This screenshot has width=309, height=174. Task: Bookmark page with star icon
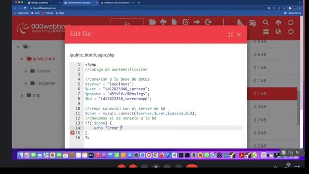(x=284, y=8)
